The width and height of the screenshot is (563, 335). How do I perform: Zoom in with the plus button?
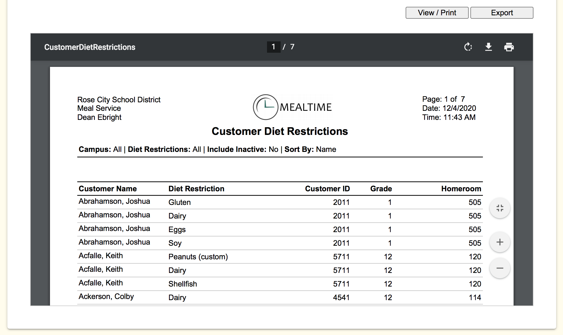click(500, 242)
